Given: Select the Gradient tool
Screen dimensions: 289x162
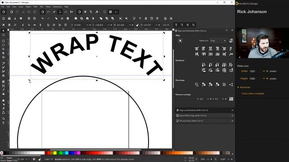Looking at the screenshot, I should point(3,82).
